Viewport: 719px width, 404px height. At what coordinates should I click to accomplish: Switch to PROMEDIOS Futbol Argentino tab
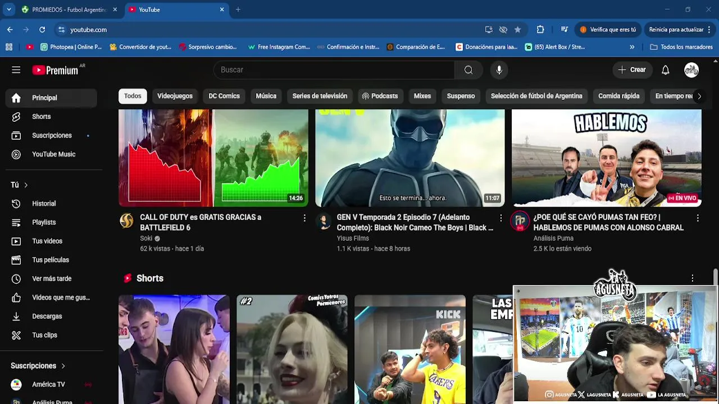pyautogui.click(x=69, y=10)
